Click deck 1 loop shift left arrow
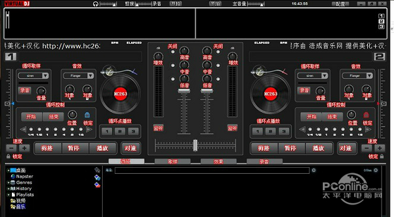The image size is (394, 217). point(23,129)
